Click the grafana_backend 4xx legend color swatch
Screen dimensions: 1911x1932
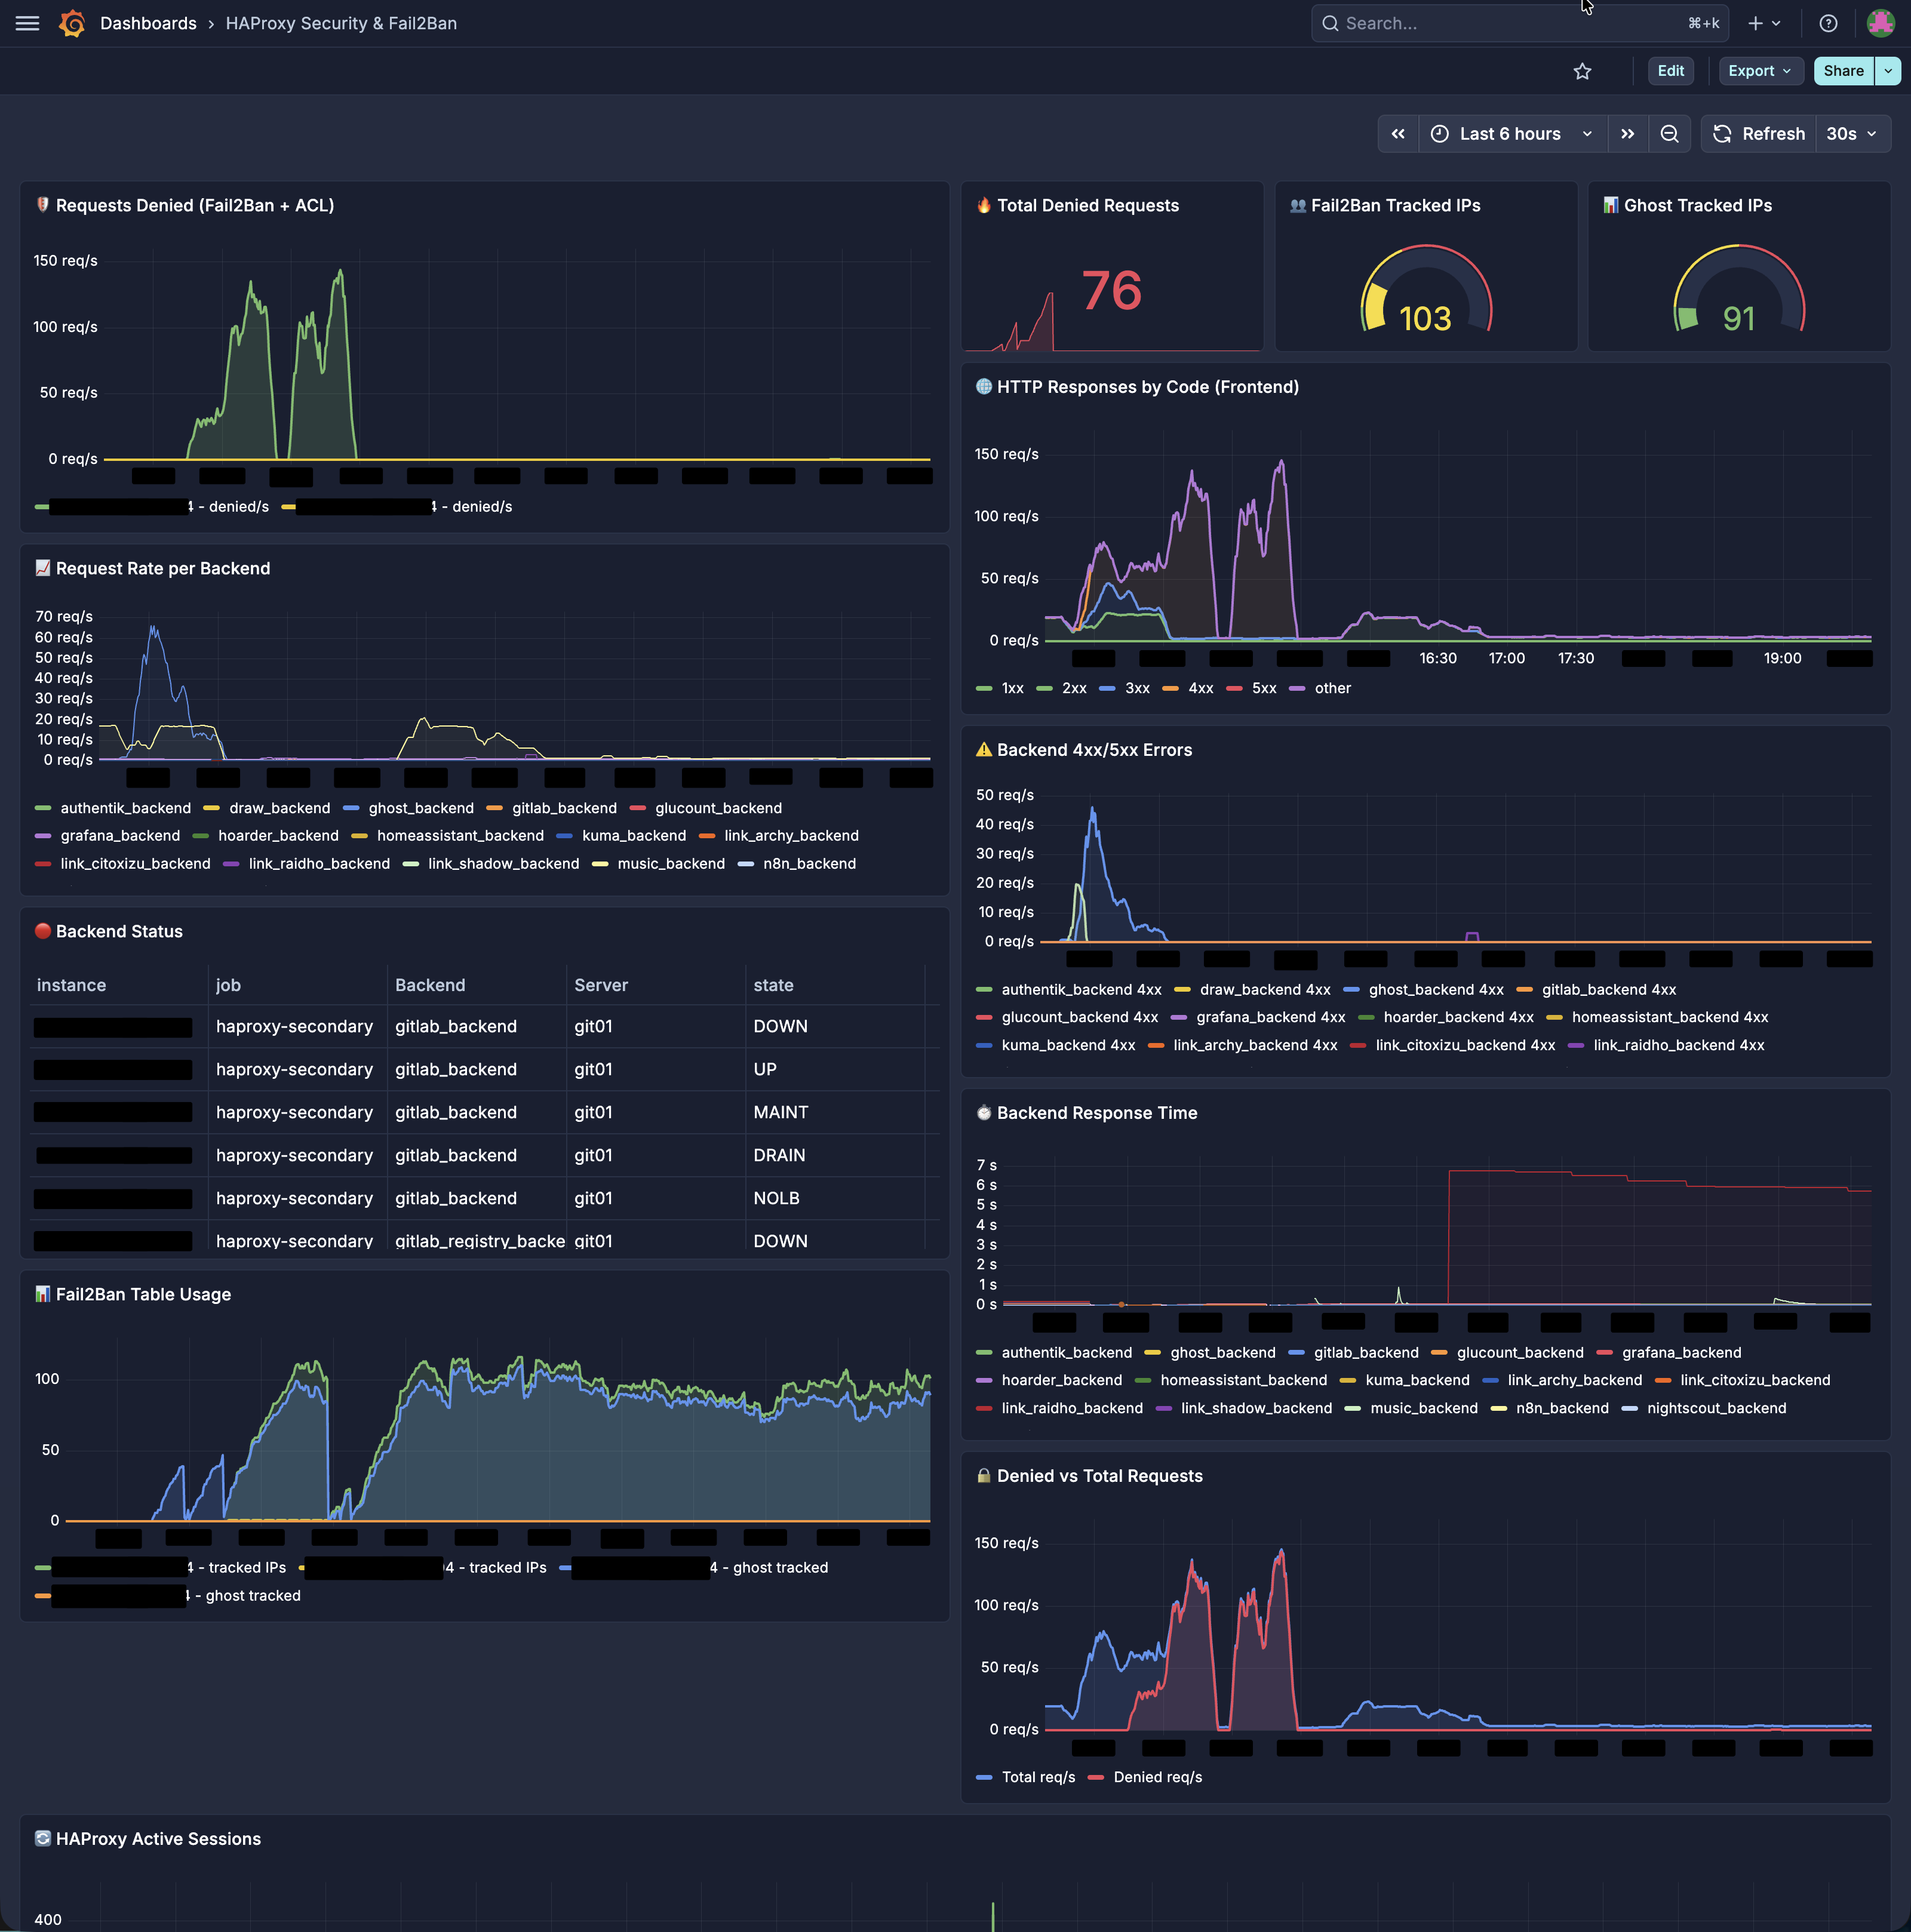coord(1179,1017)
